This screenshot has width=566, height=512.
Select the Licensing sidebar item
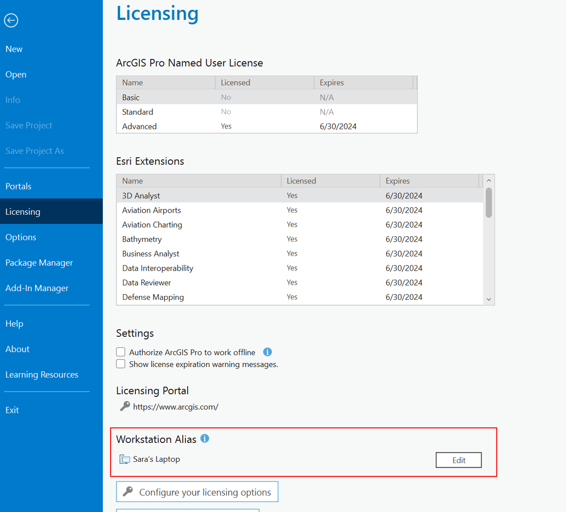[51, 212]
